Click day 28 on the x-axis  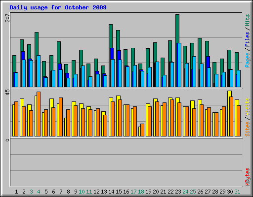[x=215, y=192]
